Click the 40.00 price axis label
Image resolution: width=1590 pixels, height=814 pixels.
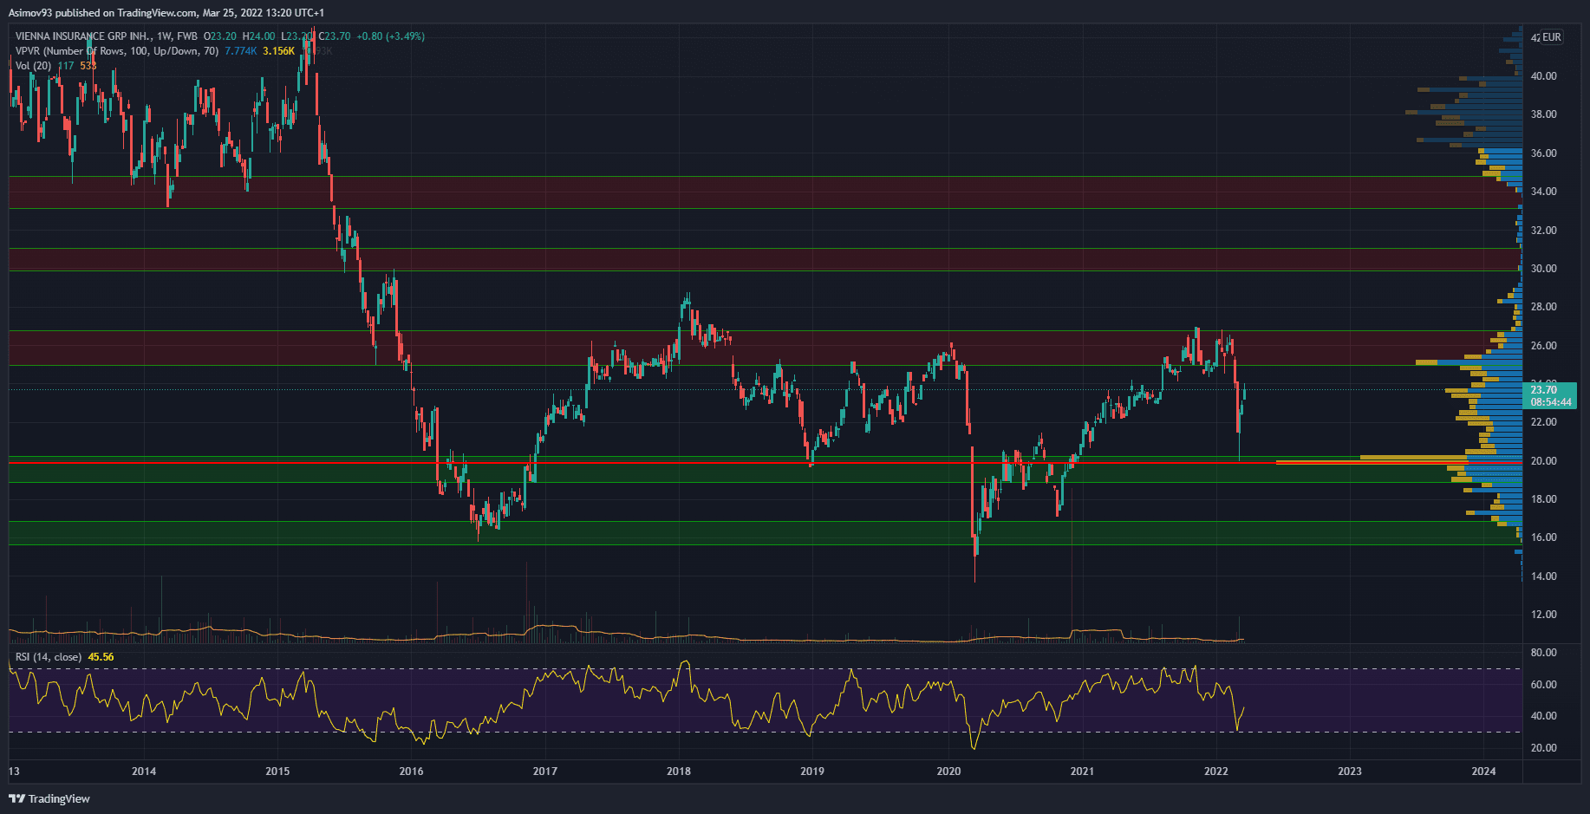point(1543,76)
